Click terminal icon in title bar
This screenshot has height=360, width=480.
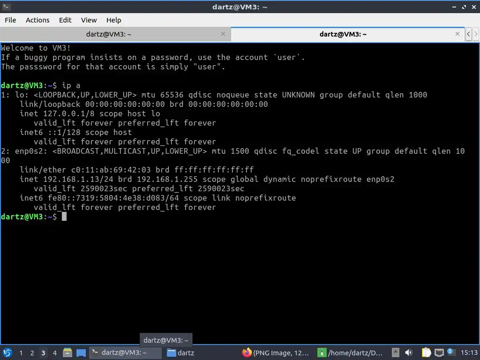click(x=6, y=7)
